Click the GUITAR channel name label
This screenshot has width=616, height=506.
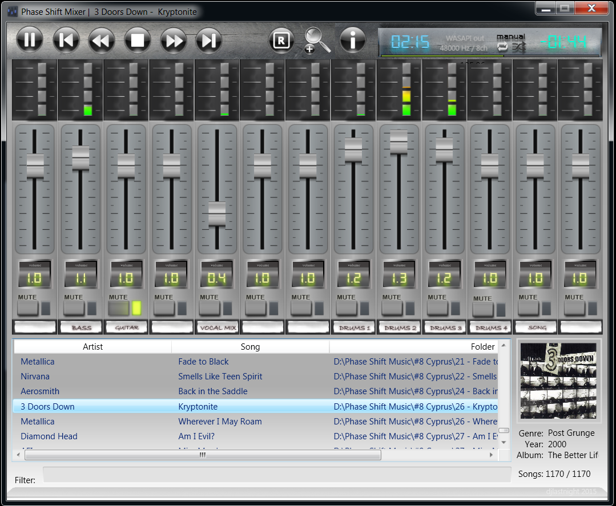tap(126, 327)
